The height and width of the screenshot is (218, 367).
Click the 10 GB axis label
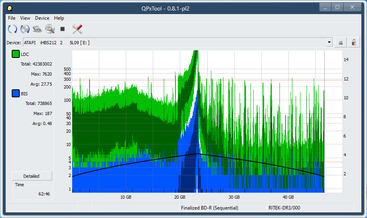coord(126,197)
